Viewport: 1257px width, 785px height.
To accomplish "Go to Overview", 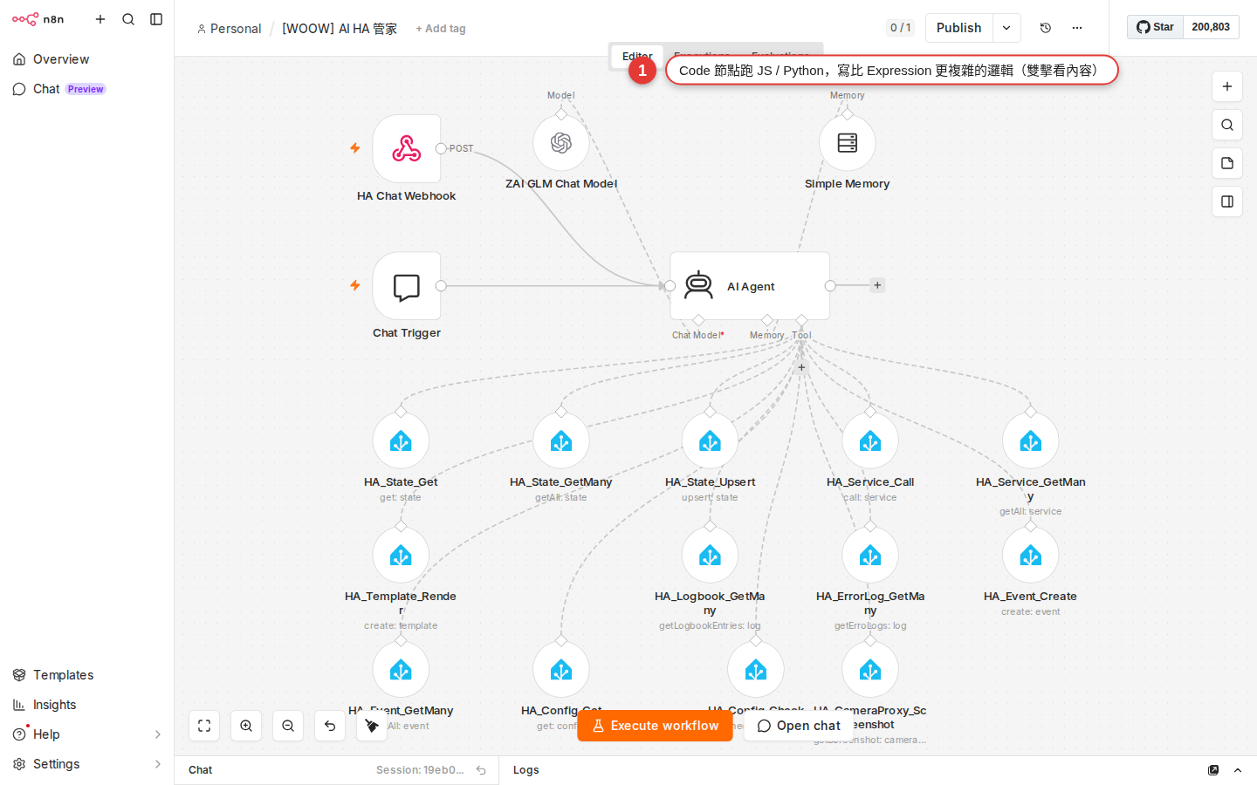I will 87,59.
